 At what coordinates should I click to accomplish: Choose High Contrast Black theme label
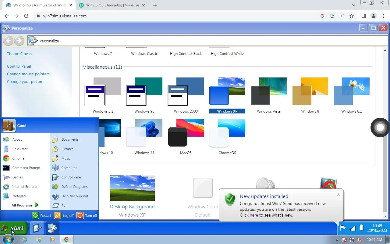pyautogui.click(x=186, y=54)
